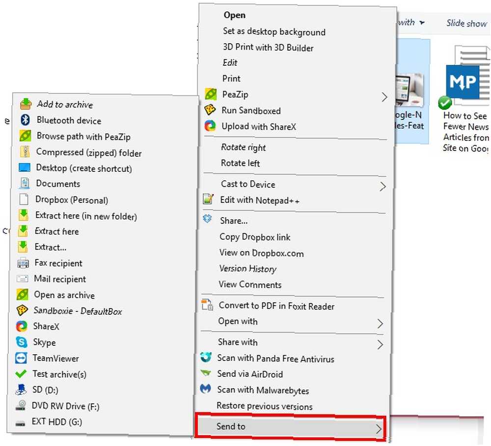Click the DVD RW Drive (F:) icon
491x446 pixels.
point(21,406)
